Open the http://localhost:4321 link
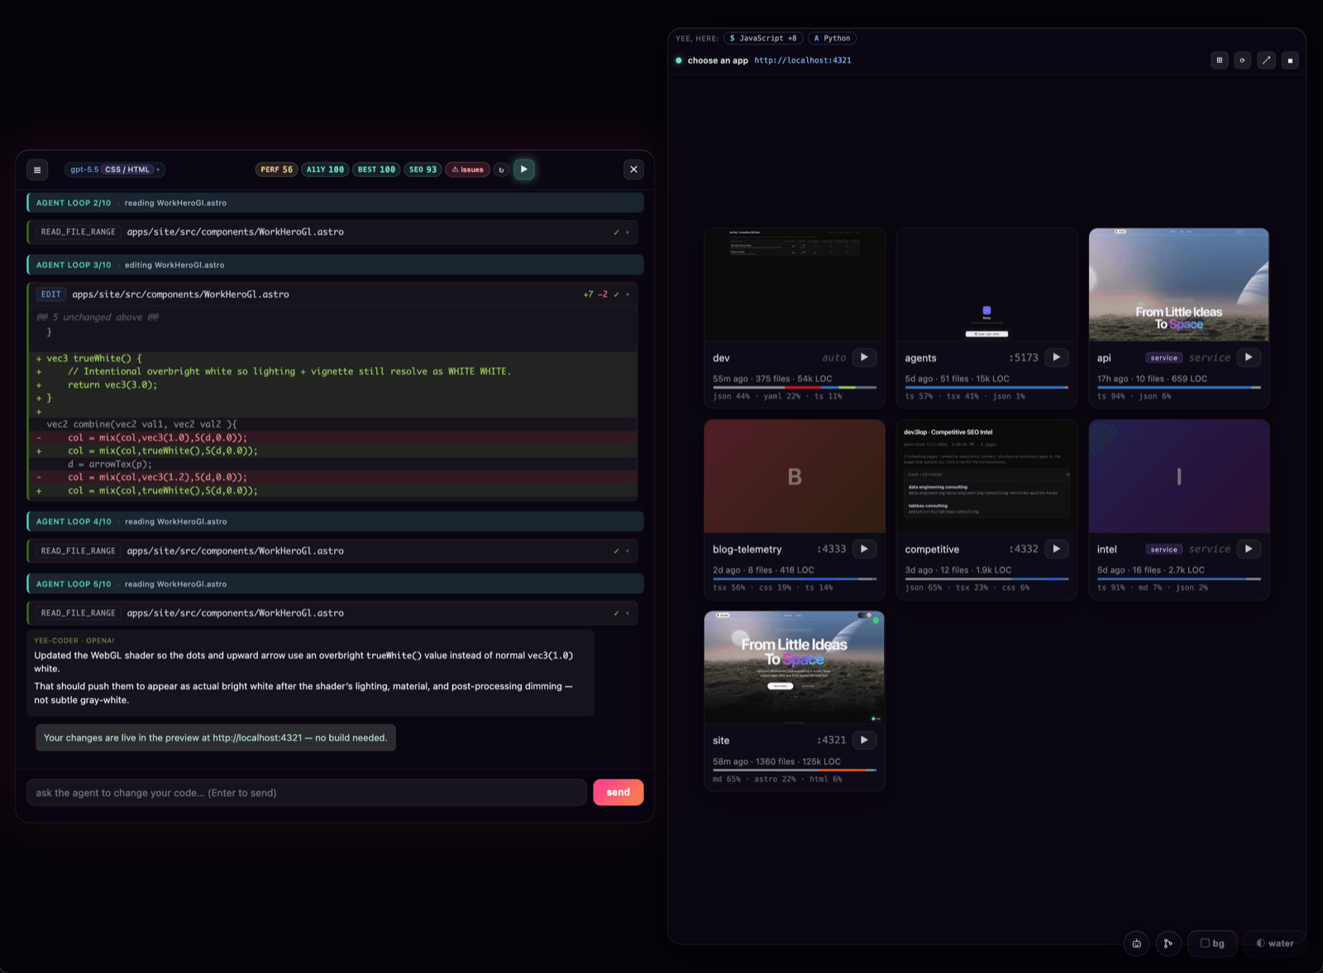Viewport: 1323px width, 973px height. click(x=802, y=60)
